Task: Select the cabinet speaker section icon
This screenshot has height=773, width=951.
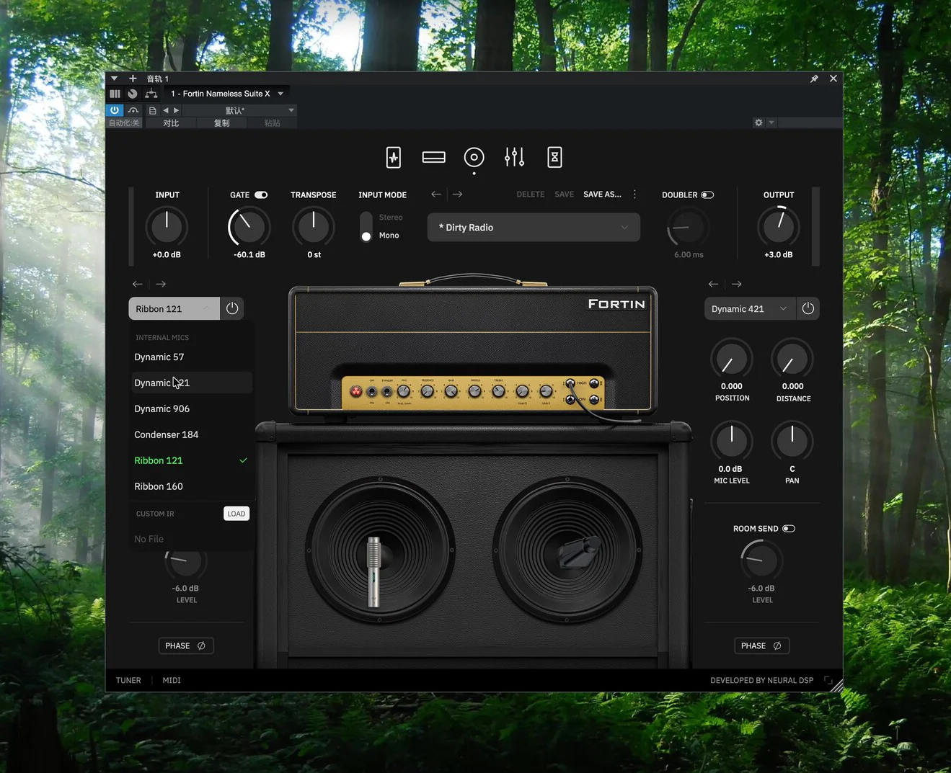Action: point(474,157)
